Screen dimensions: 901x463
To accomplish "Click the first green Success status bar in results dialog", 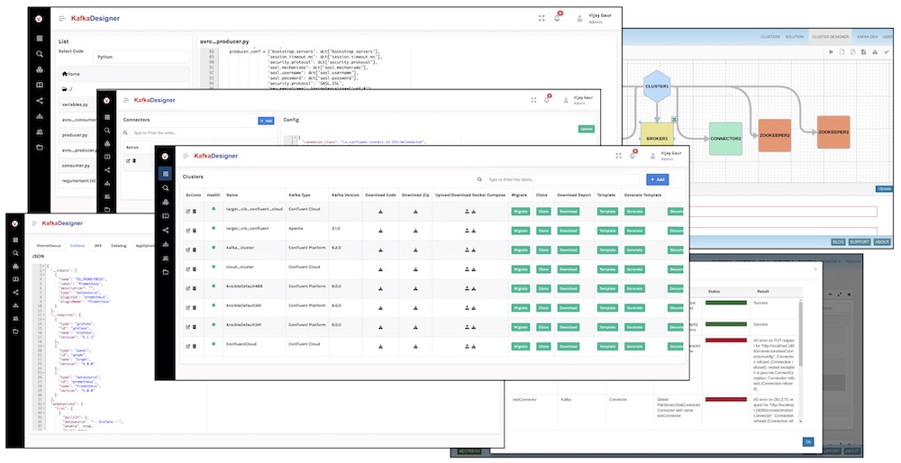I will tap(725, 302).
